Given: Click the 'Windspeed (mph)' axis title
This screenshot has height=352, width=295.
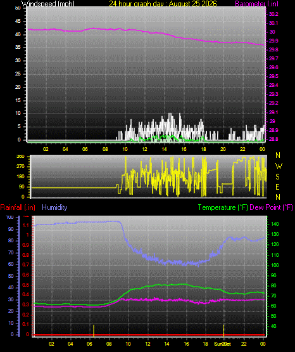Looking at the screenshot, I should point(47,4).
